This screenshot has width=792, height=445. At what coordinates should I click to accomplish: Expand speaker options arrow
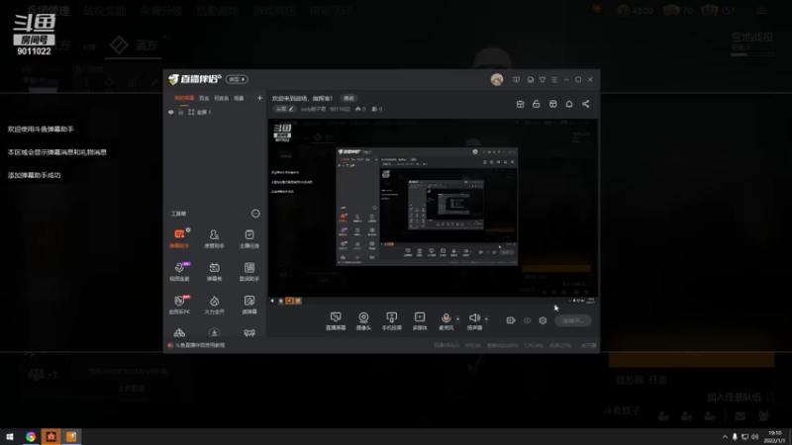(x=486, y=318)
